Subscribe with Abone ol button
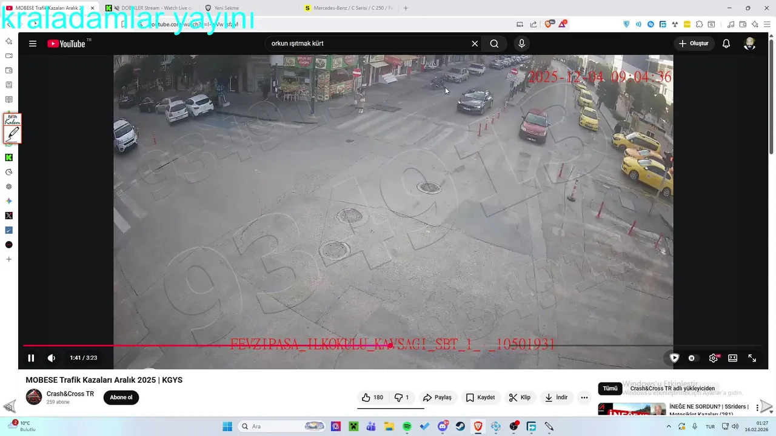 (121, 397)
